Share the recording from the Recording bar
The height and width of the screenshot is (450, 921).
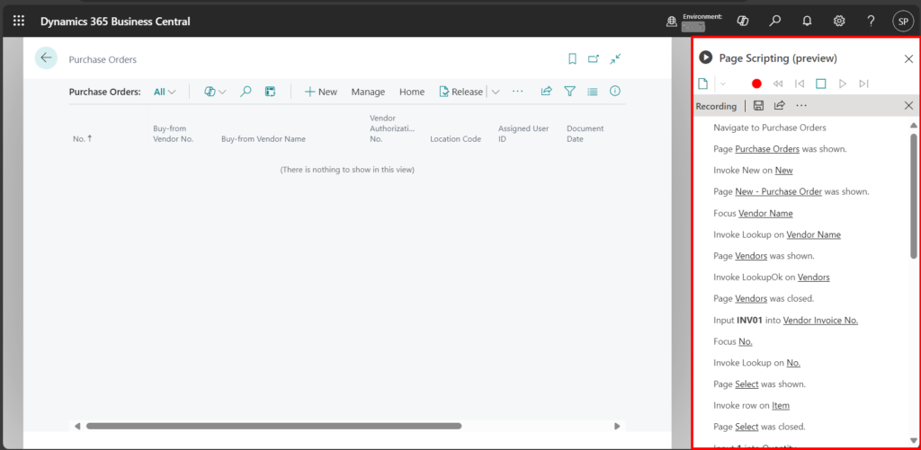(780, 106)
